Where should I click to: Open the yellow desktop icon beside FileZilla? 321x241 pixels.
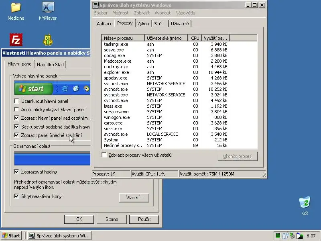pos(48,40)
